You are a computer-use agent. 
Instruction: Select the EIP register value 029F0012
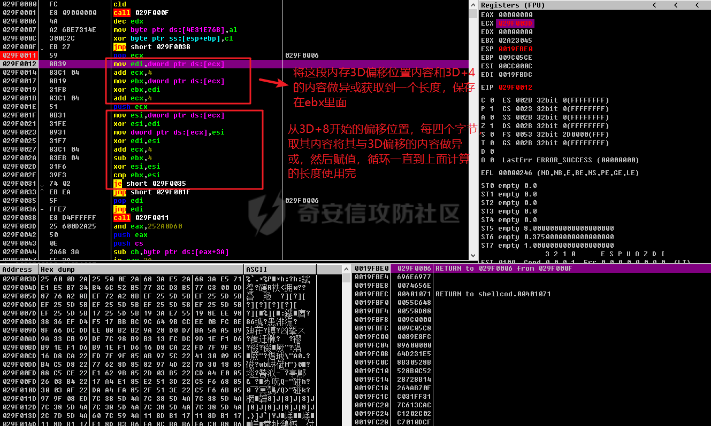point(516,88)
